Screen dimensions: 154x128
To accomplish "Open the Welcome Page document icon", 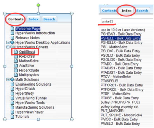I will (x=12, y=29).
